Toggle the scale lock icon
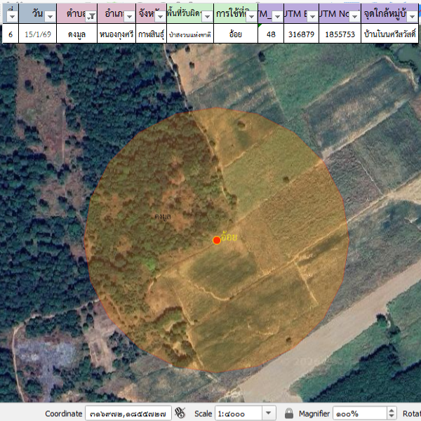Viewport: 421px width, 421px height. coord(288,413)
